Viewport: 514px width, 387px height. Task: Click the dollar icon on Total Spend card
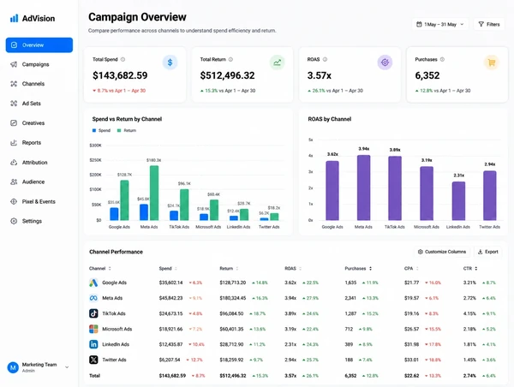coord(170,63)
